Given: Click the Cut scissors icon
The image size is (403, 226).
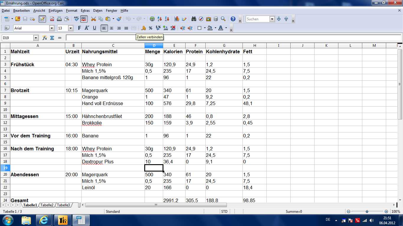Looking at the screenshot, I should [x=94, y=19].
